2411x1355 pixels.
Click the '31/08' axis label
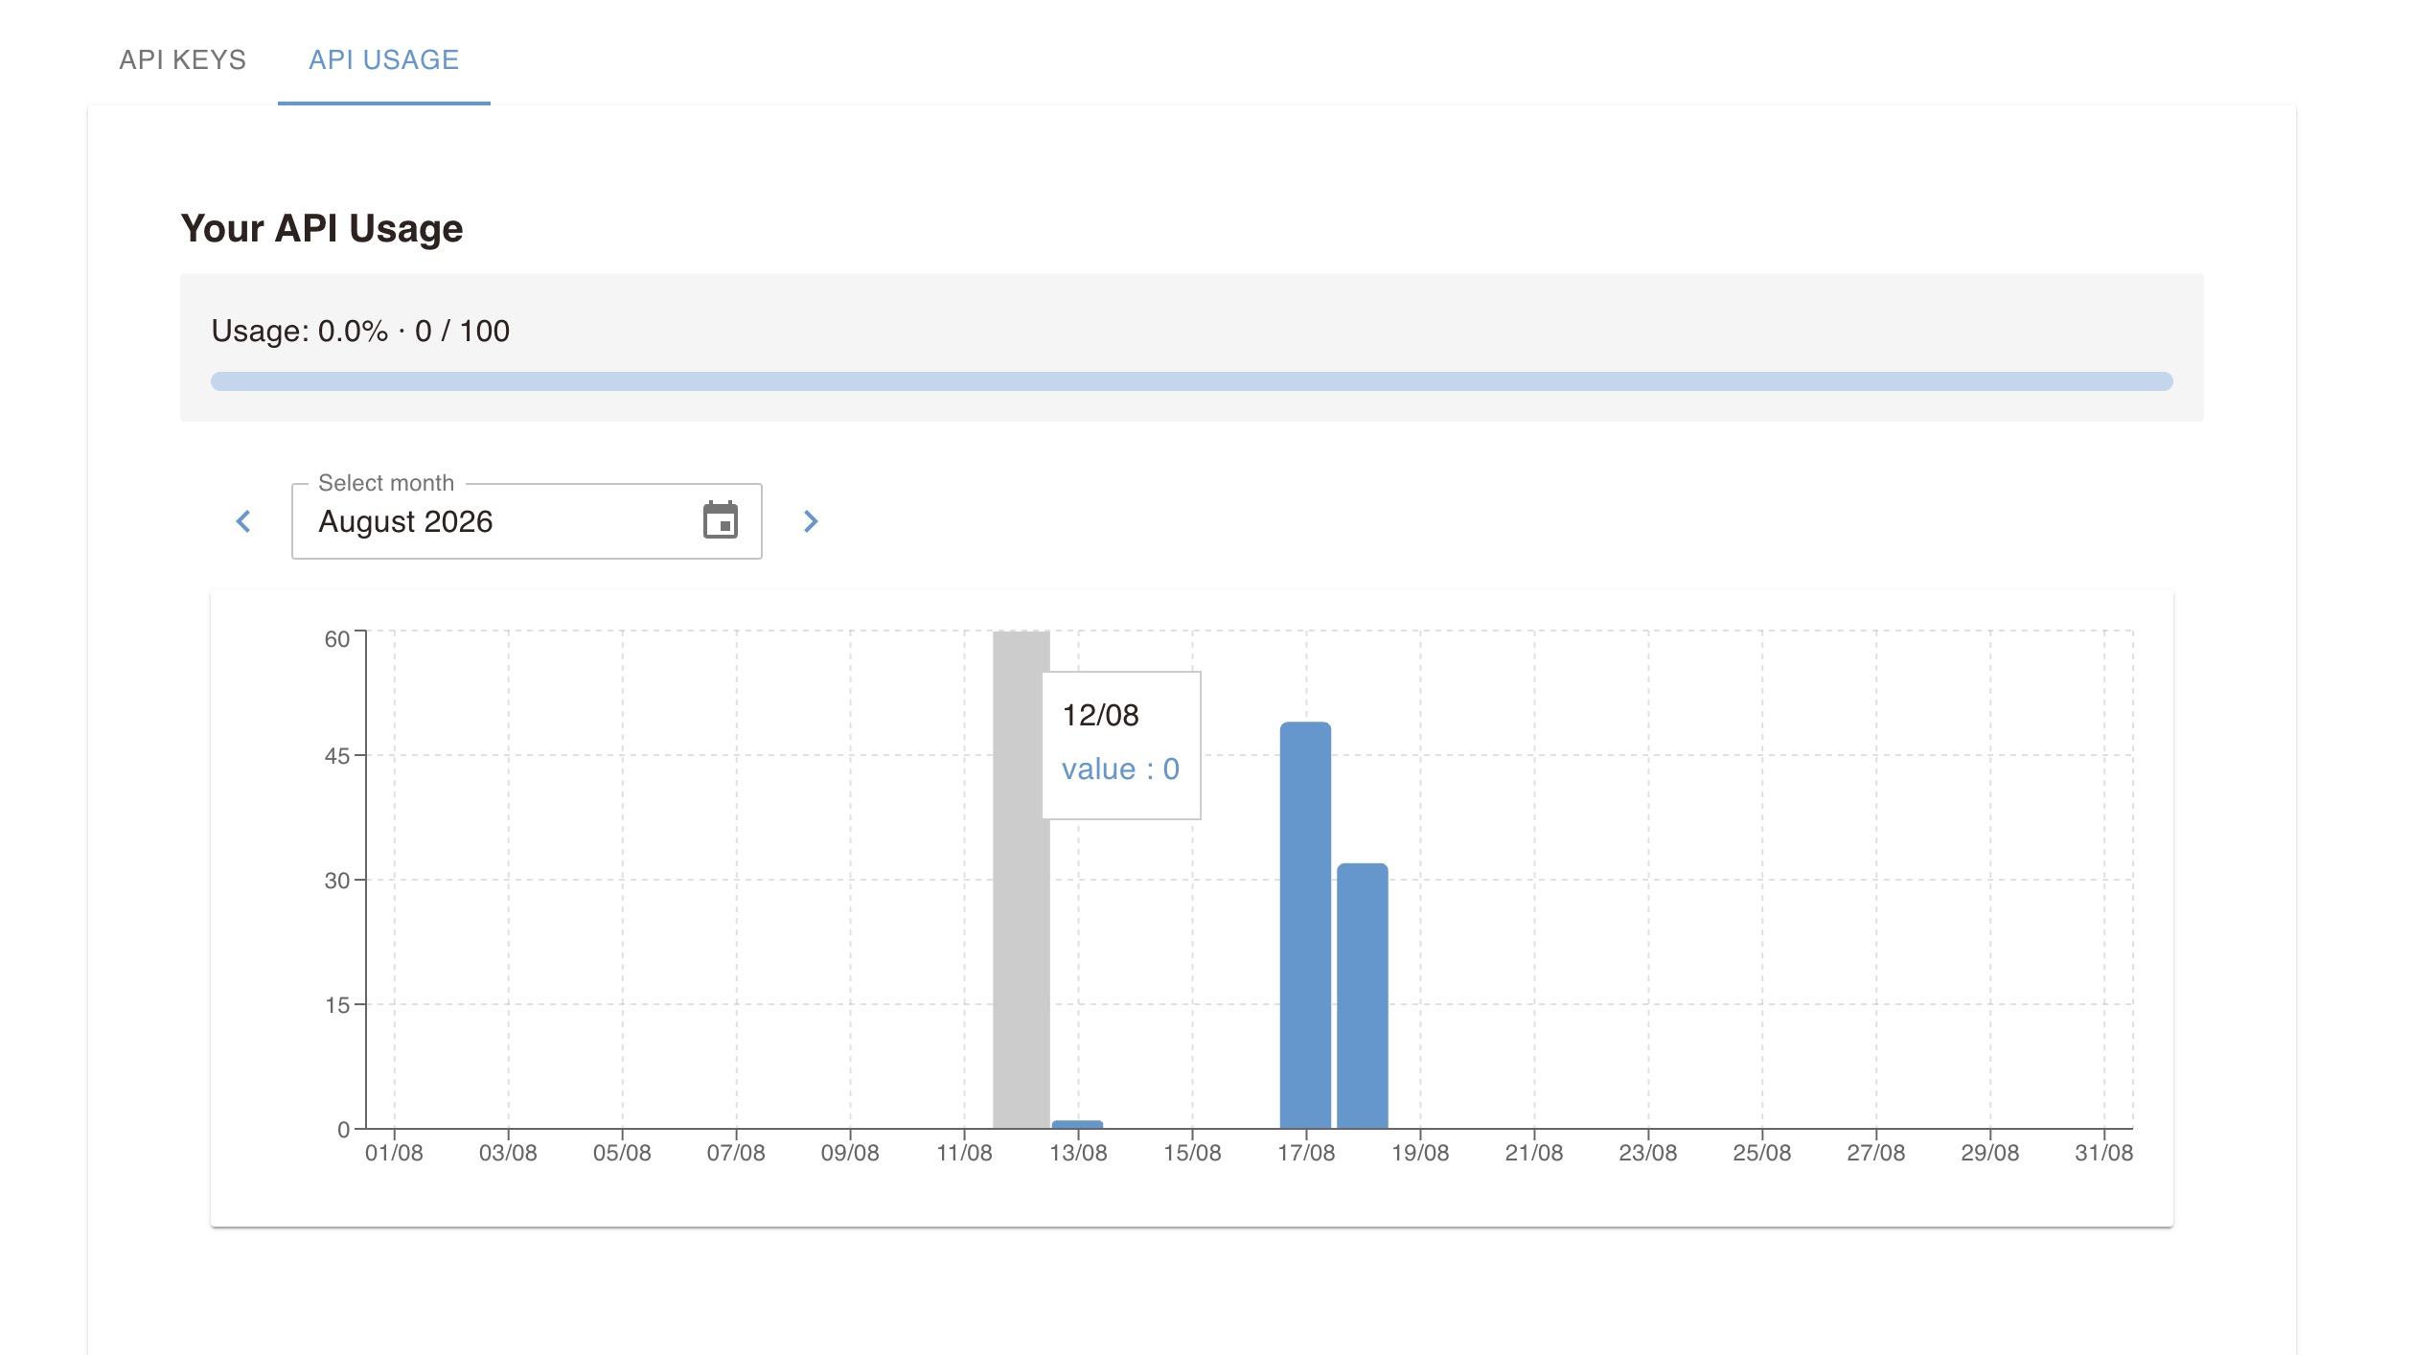2103,1153
